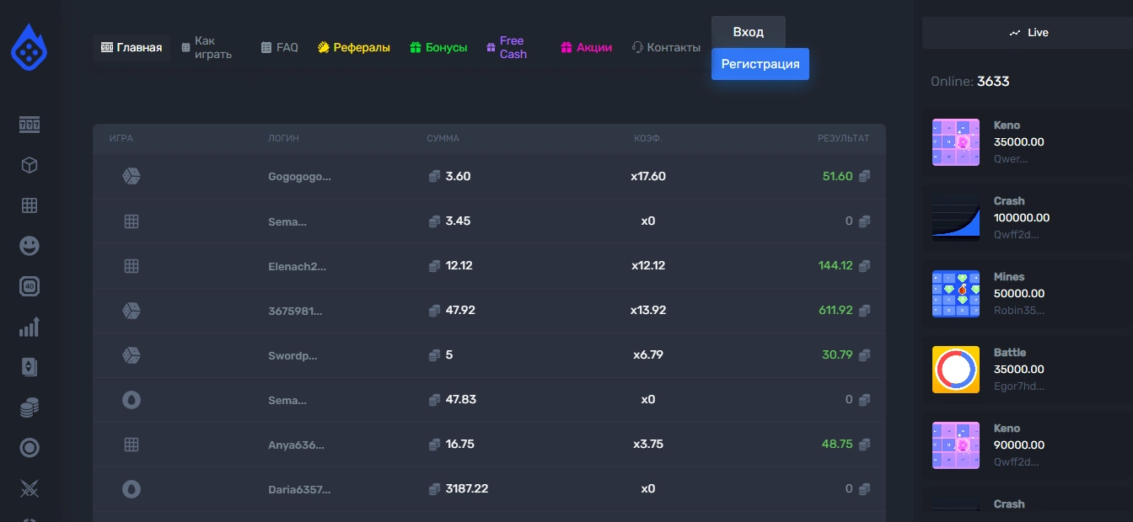Viewport: 1133px width, 522px height.
Task: Click the coefficient x13.92
Action: pyautogui.click(x=648, y=311)
